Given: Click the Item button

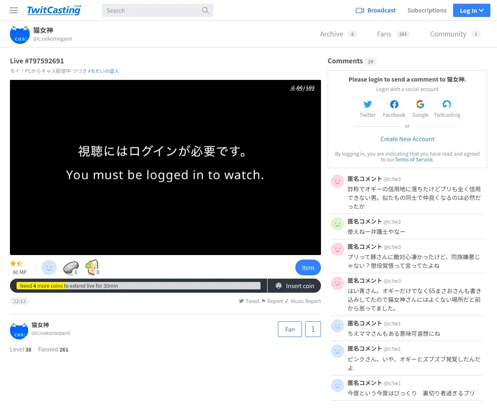Looking at the screenshot, I should (x=308, y=267).
